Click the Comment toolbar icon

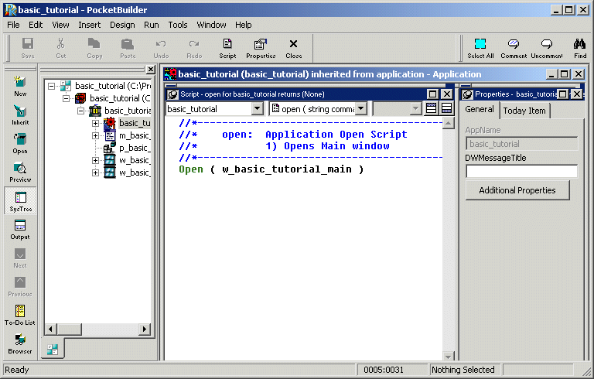click(514, 48)
